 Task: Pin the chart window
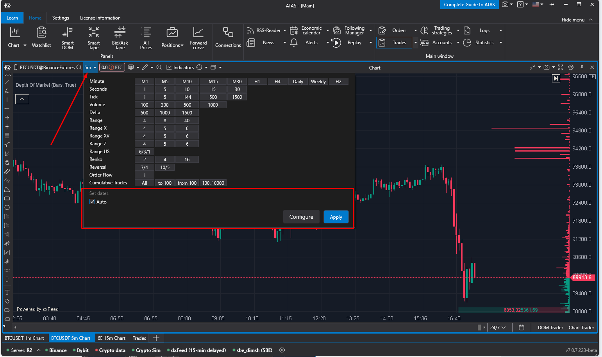[x=582, y=67]
